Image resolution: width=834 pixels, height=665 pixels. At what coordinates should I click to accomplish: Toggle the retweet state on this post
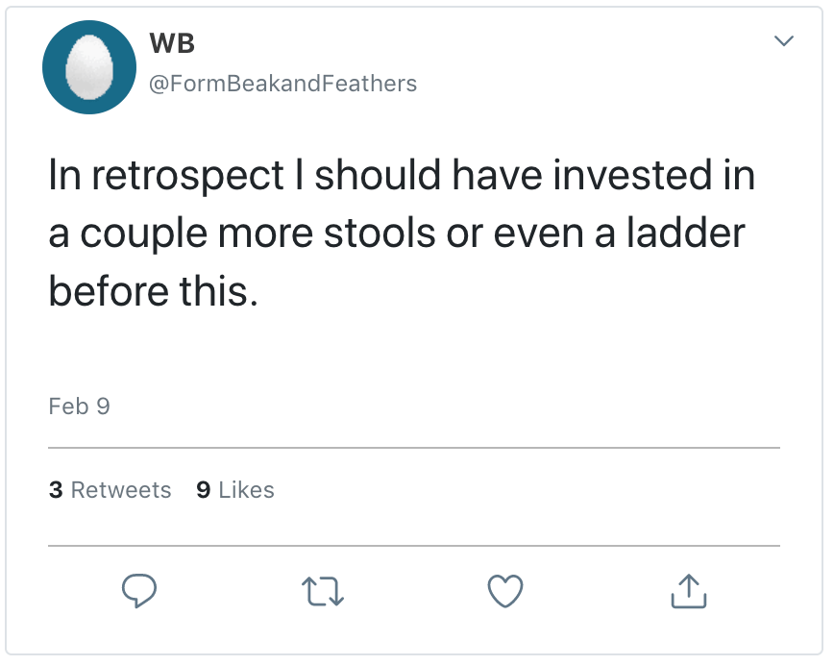[323, 591]
